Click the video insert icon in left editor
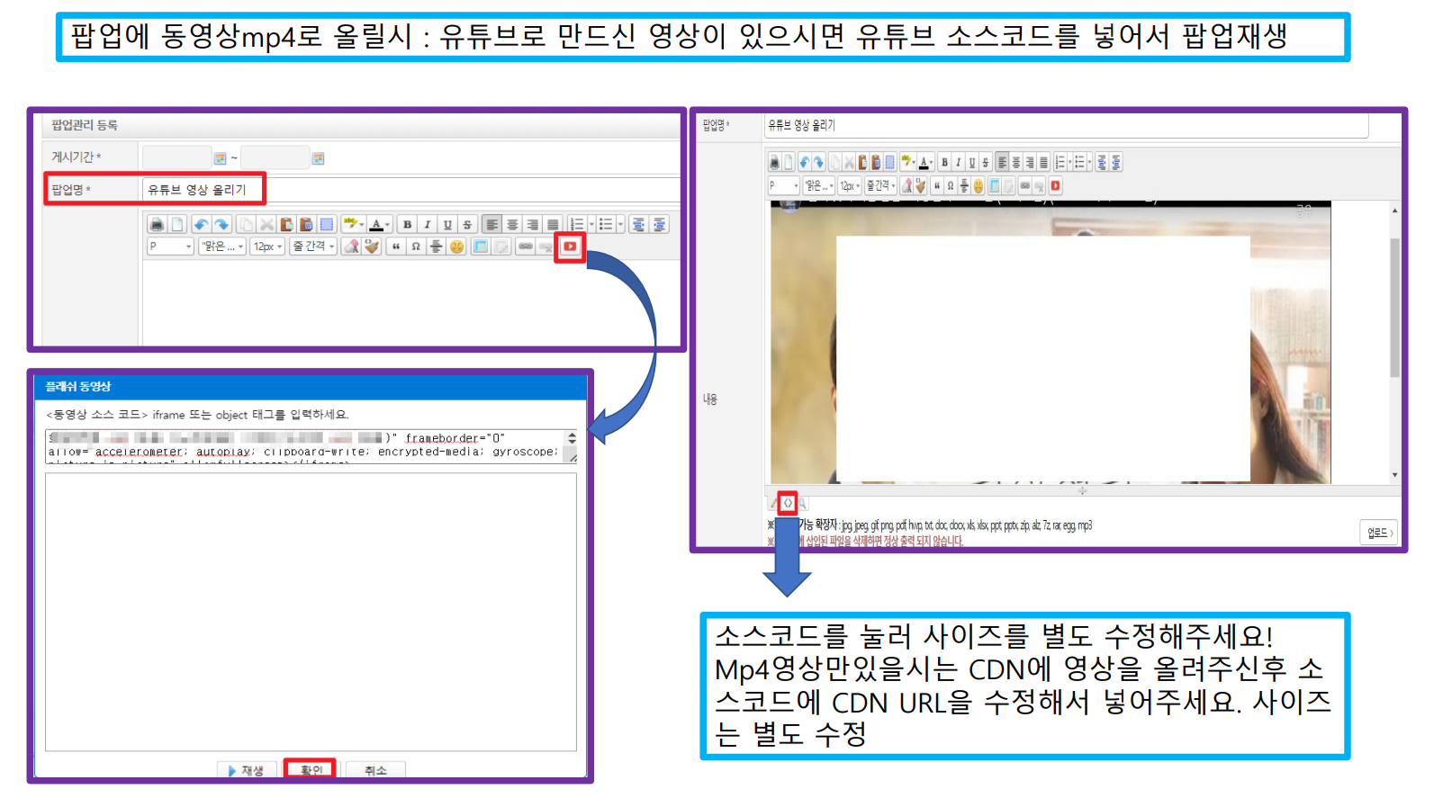 570,247
